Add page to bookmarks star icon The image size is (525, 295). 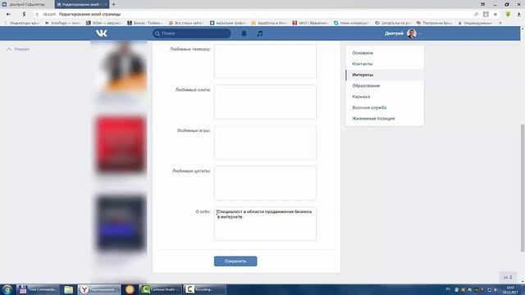coord(495,14)
